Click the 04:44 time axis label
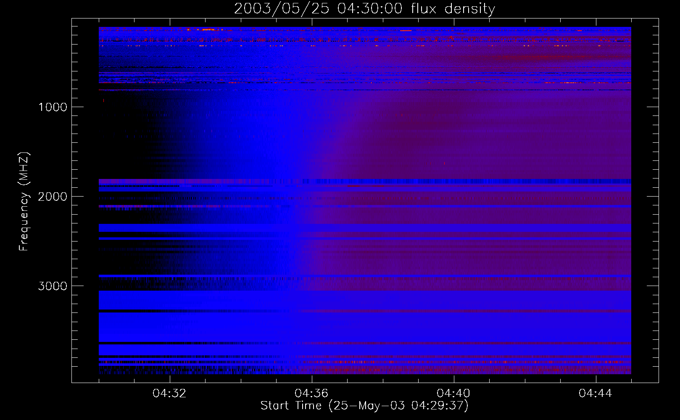680x420 pixels. [x=596, y=393]
